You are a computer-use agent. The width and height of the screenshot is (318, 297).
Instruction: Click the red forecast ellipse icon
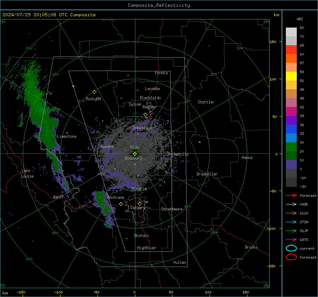(291, 257)
